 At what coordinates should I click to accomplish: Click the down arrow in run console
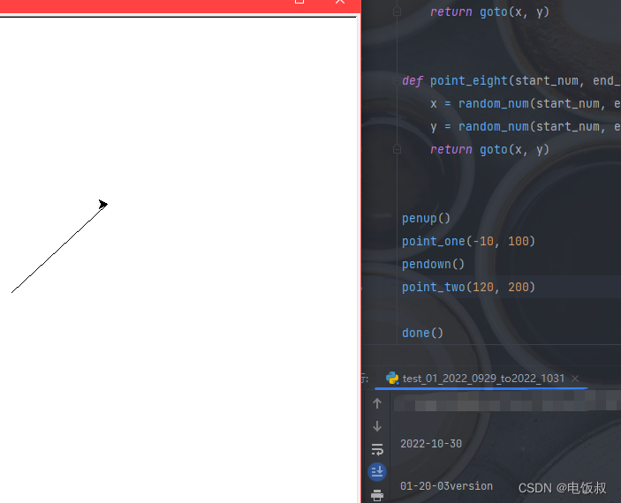coord(377,426)
